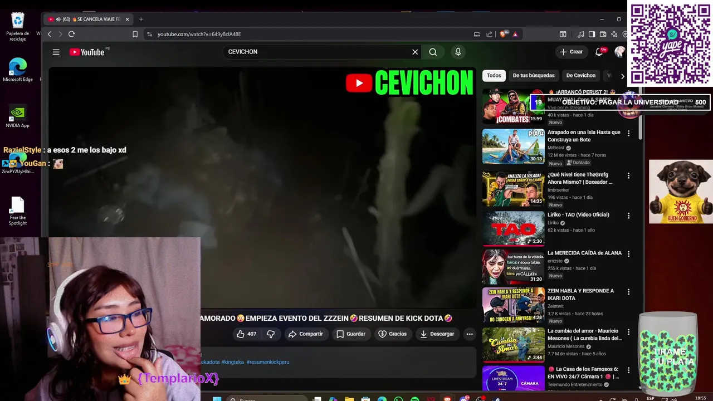The image size is (713, 401).
Task: Run search with the magnifier button
Action: pos(433,52)
